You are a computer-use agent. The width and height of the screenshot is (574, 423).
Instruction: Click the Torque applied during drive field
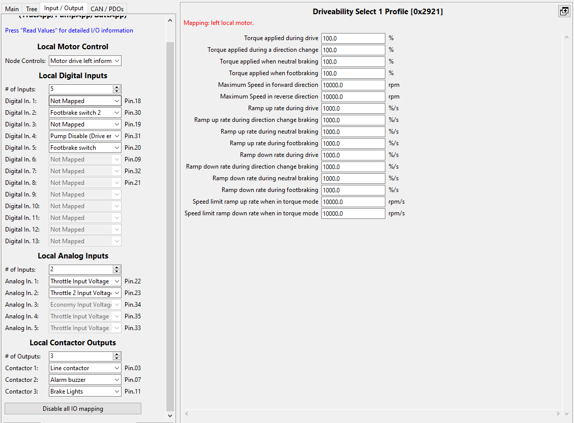[353, 39]
